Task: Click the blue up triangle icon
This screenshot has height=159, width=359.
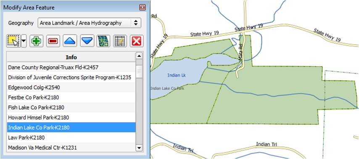Action: 70,42
